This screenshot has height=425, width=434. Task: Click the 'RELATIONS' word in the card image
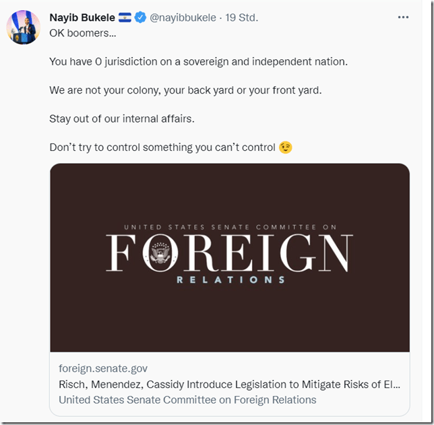point(230,280)
